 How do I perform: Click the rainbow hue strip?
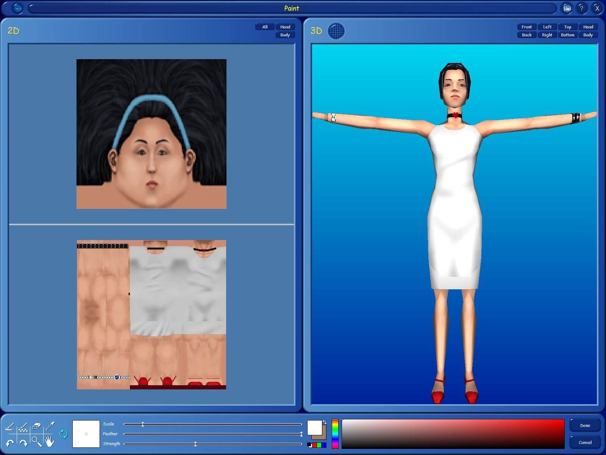[x=335, y=434]
